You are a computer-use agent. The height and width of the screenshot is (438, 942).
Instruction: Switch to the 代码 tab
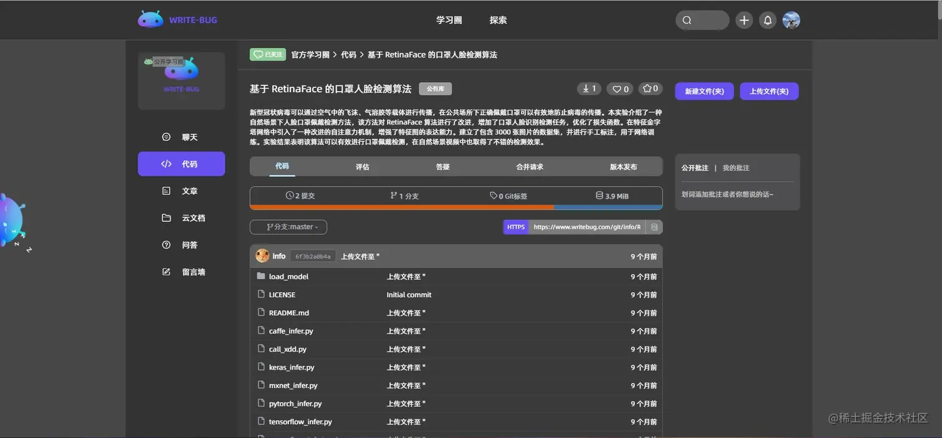(x=282, y=166)
